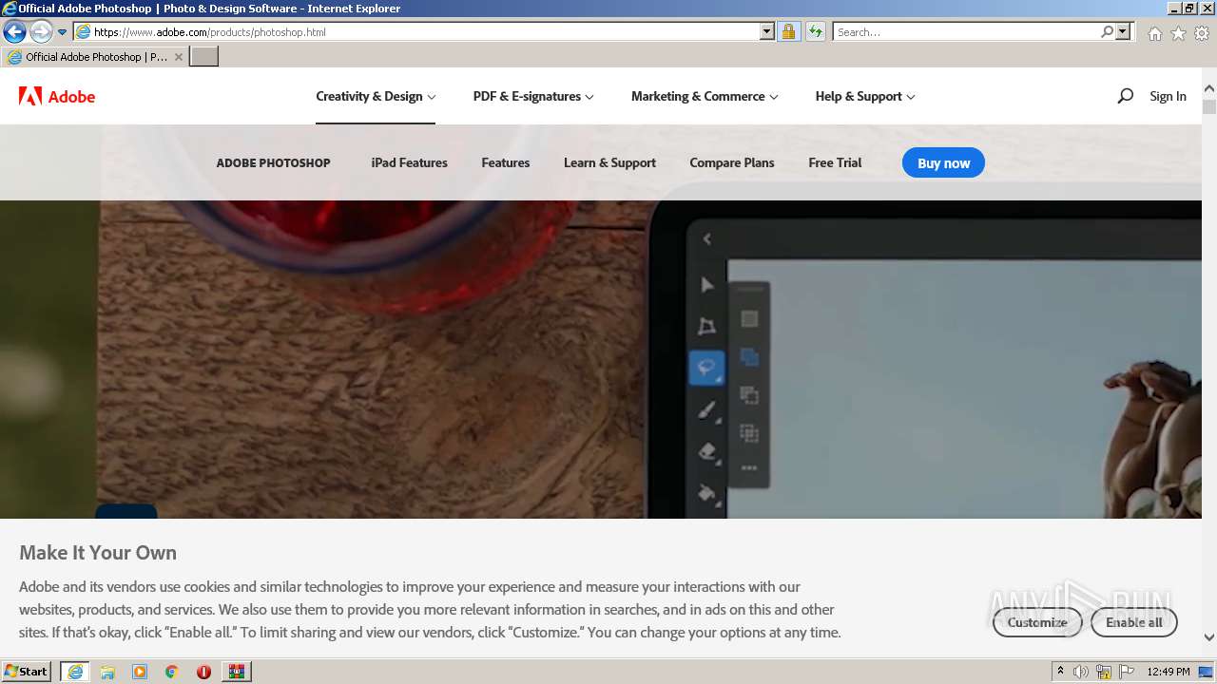Click the page scrollbar up arrow

pyautogui.click(x=1209, y=89)
